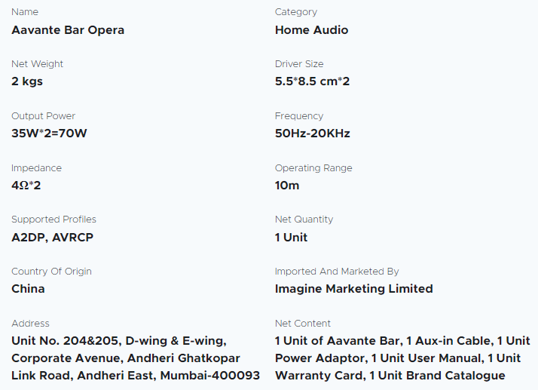Select the driver size 5.5*8.5 cm*2
The image size is (538, 390).
(312, 81)
